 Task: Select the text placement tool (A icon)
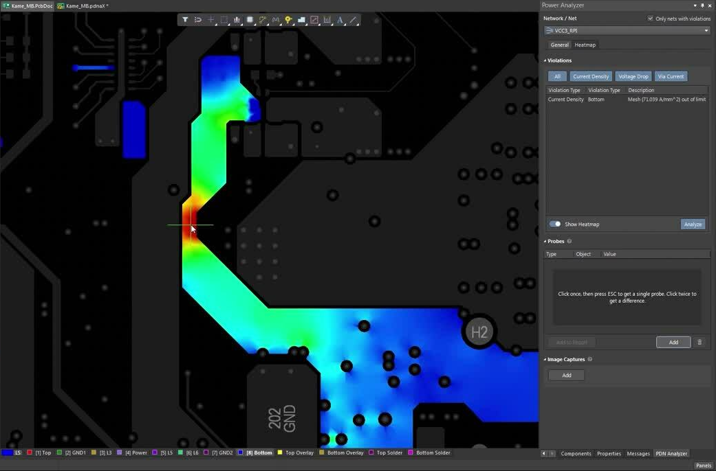click(x=340, y=19)
